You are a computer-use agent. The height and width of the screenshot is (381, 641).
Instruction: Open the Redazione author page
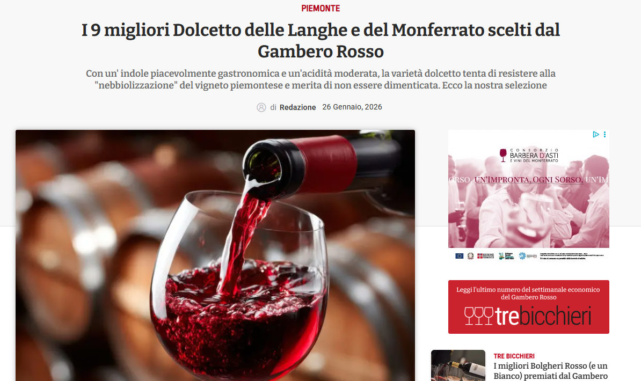[297, 107]
